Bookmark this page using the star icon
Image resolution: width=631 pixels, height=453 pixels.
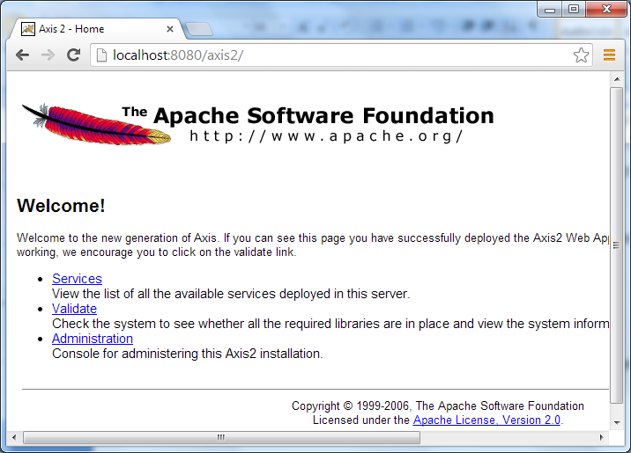tap(581, 55)
